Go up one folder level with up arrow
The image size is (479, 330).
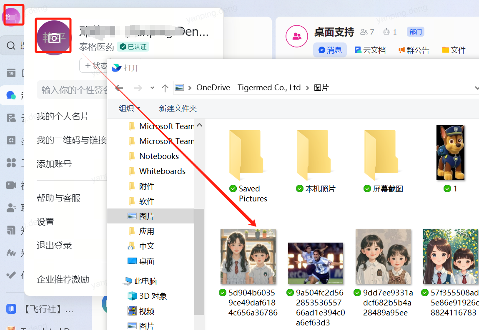pyautogui.click(x=165, y=88)
